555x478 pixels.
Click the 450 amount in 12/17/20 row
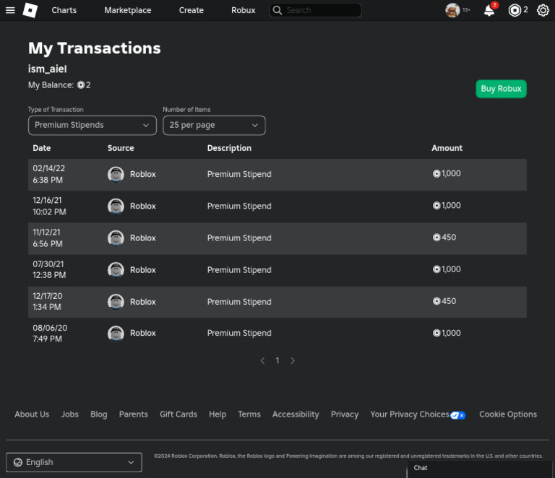444,301
